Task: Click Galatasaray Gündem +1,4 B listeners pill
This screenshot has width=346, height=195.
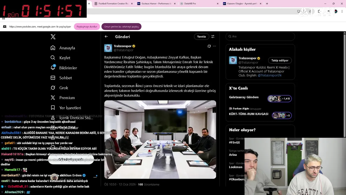Action: [x=280, y=99]
